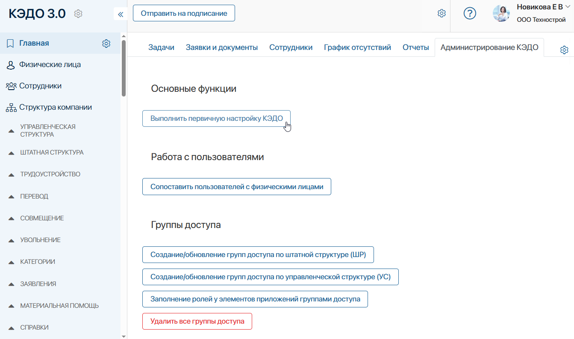Click user avatar of Новикова Е В
The width and height of the screenshot is (574, 339).
click(501, 14)
